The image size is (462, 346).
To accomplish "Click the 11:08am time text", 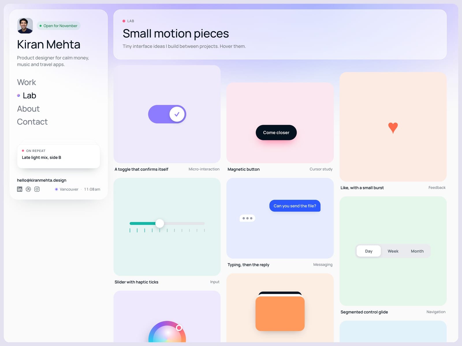I will pyautogui.click(x=92, y=189).
